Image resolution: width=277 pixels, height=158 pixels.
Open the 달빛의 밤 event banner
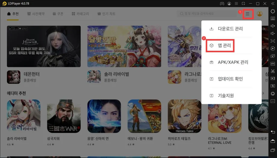coord(124,46)
